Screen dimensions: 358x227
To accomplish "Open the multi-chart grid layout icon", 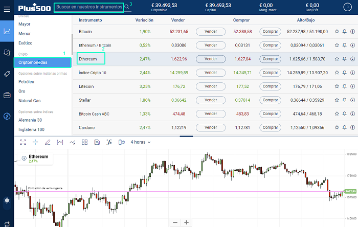I will pyautogui.click(x=85, y=142).
